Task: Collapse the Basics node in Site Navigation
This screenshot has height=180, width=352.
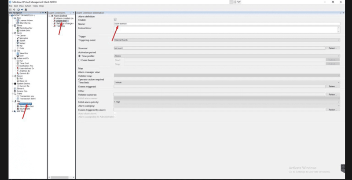Action: [13, 18]
